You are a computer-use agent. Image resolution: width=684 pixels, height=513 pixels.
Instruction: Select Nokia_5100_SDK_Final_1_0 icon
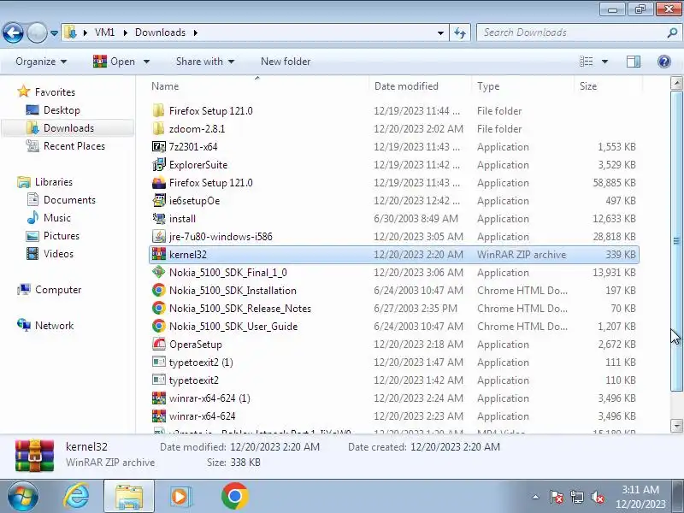159,272
